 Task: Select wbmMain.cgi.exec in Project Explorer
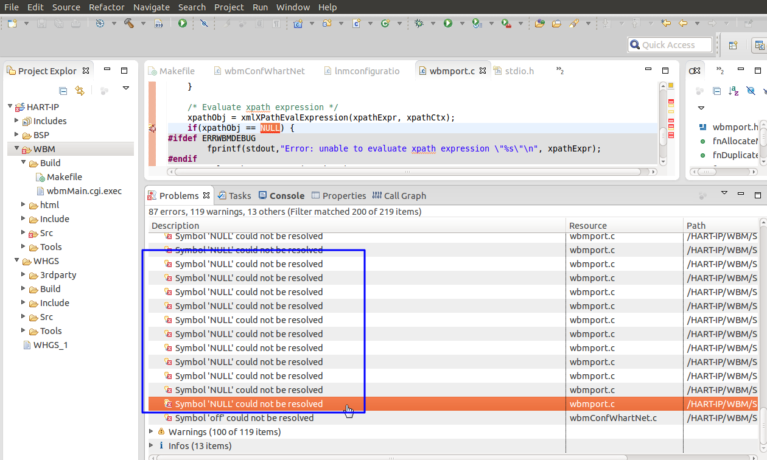point(84,190)
